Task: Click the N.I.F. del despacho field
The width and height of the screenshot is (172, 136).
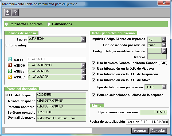Action: (x=61, y=95)
